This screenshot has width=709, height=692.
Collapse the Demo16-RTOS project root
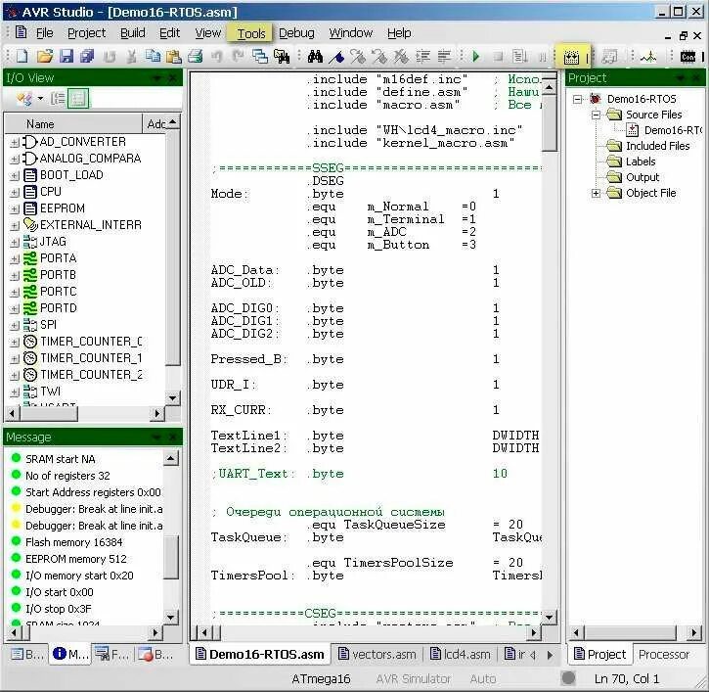click(x=577, y=99)
